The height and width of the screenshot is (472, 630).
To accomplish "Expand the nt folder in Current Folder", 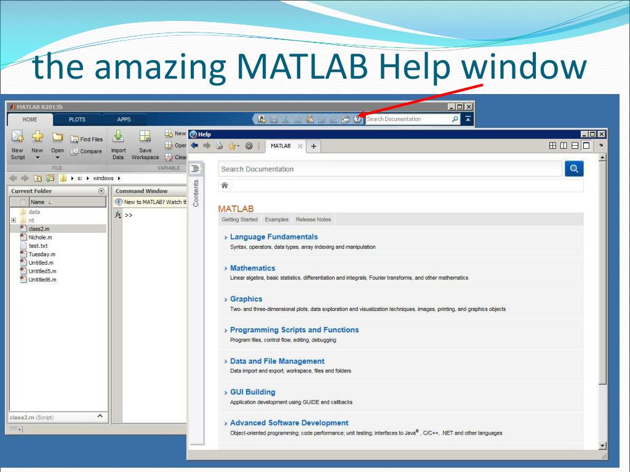I will pos(14,221).
